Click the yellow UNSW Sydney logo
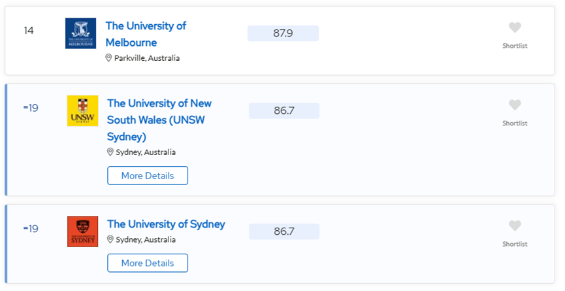 pyautogui.click(x=82, y=111)
